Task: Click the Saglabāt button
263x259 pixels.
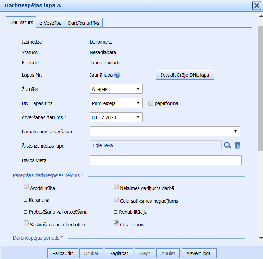Action: pos(119,253)
